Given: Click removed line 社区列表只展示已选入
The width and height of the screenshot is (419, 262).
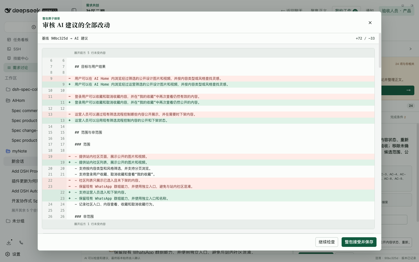Looking at the screenshot, I should tap(208, 180).
